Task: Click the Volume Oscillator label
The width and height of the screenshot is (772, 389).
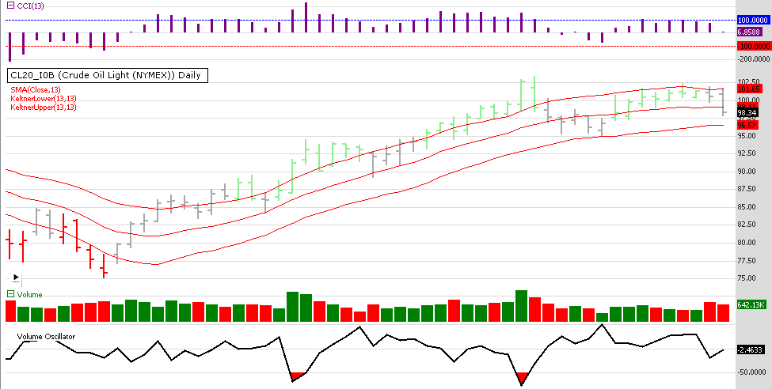Action: 47,336
